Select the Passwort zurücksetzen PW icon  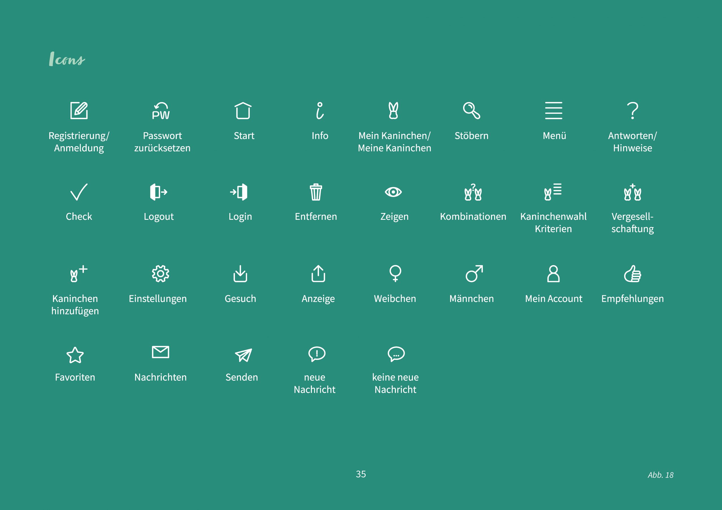point(161,111)
